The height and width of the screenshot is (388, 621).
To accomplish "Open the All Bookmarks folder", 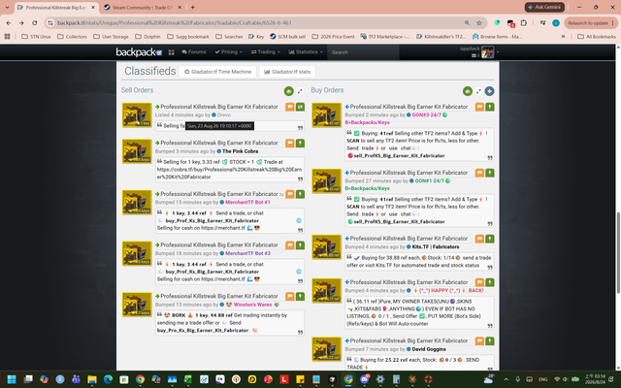I will [597, 37].
